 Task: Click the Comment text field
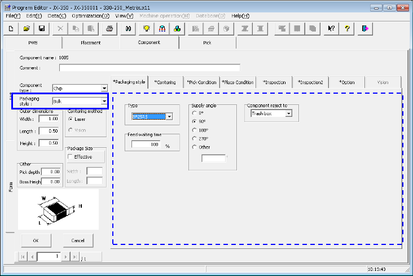coord(149,68)
